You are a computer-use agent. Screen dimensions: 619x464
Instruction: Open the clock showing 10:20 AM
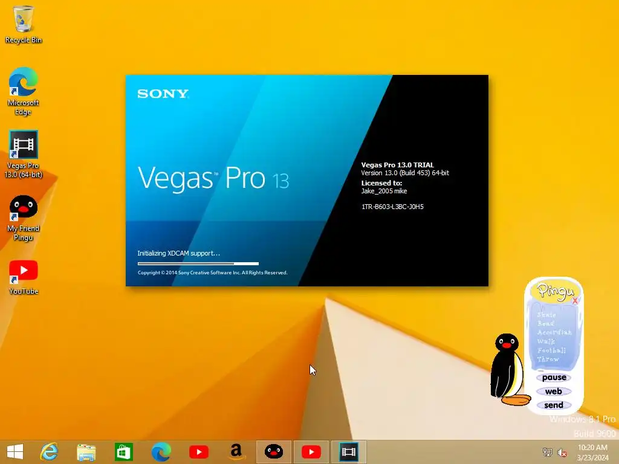(592, 452)
